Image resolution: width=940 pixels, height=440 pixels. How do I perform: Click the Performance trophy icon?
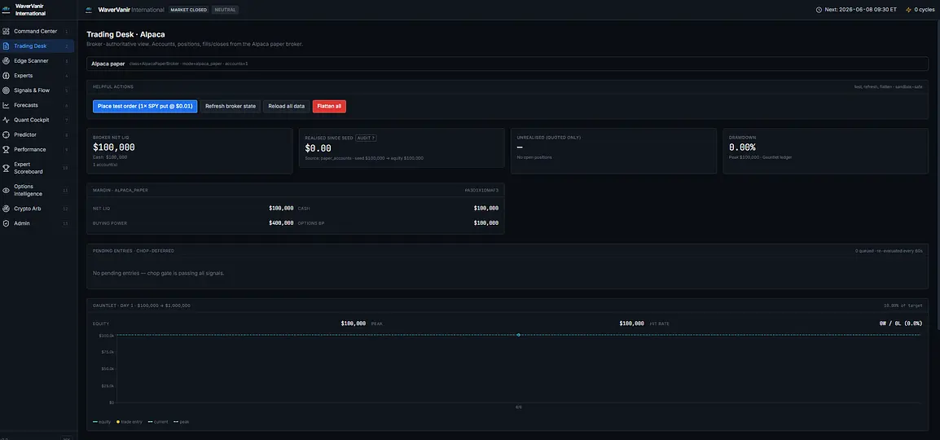coord(6,149)
